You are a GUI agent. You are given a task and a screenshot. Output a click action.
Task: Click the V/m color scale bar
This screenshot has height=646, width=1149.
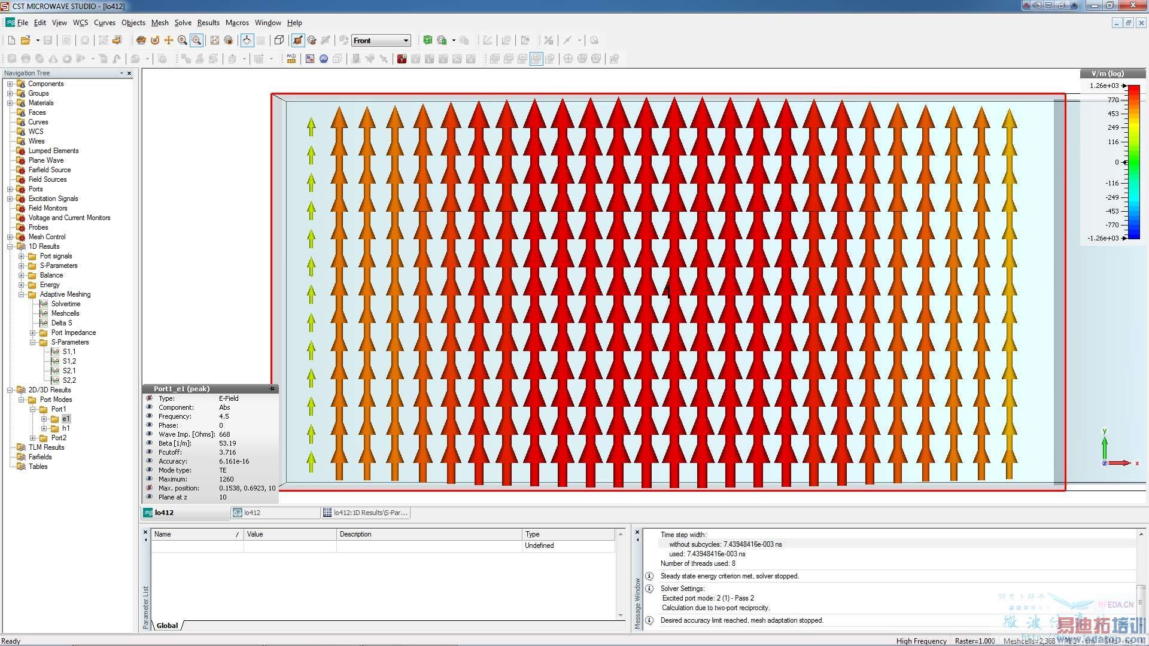click(x=1133, y=161)
